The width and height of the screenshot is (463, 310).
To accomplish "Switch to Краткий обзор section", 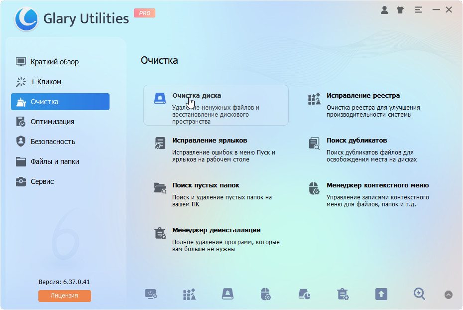I will (x=54, y=62).
